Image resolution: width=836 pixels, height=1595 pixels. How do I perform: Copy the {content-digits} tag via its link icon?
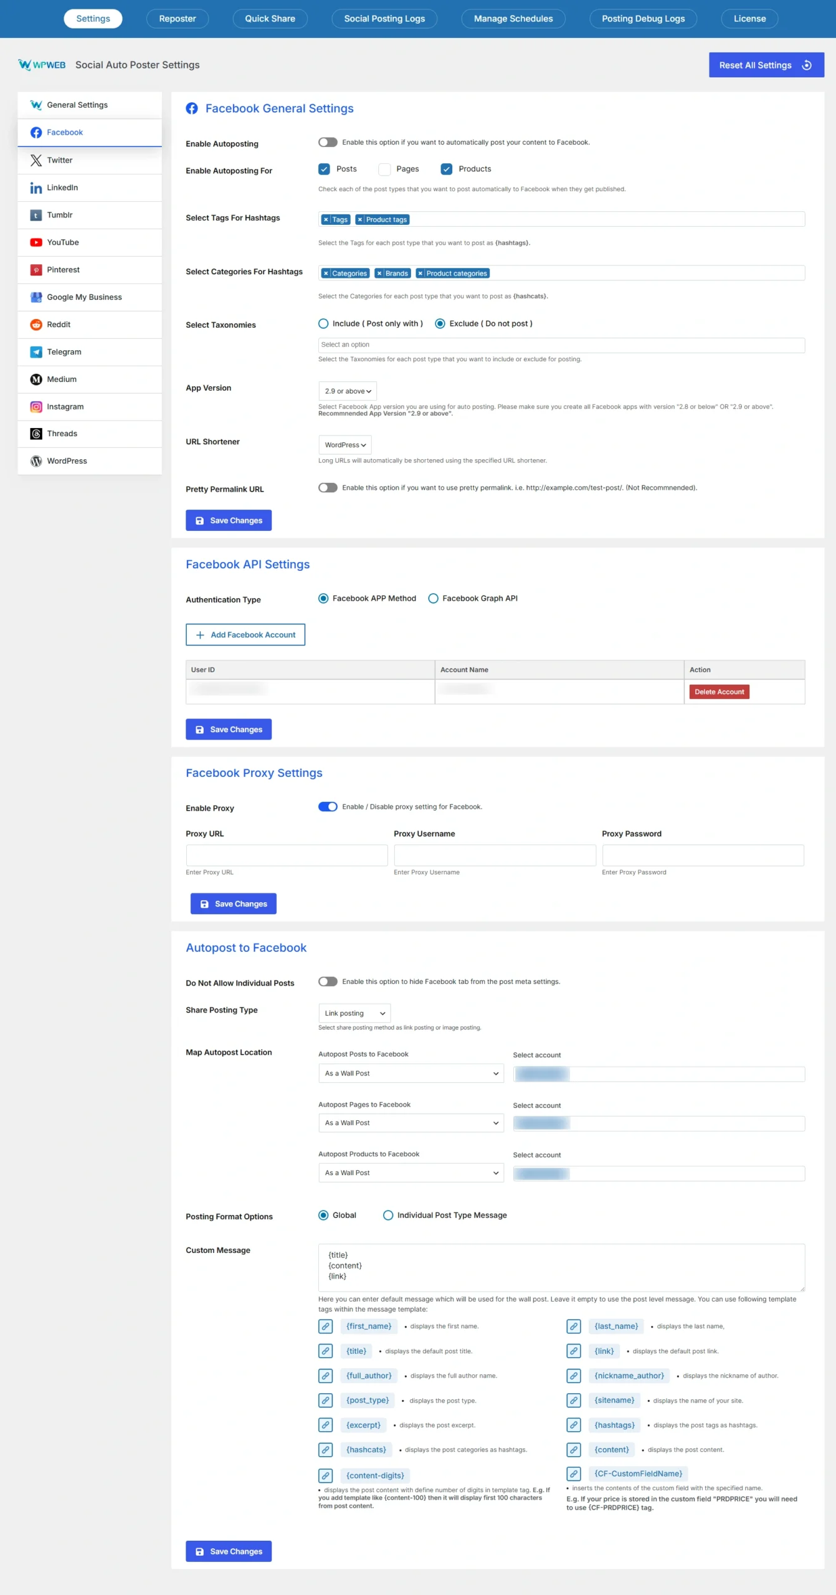[x=325, y=1475]
